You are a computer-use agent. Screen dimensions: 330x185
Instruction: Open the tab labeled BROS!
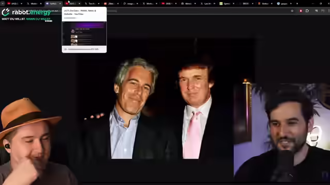(246, 4)
